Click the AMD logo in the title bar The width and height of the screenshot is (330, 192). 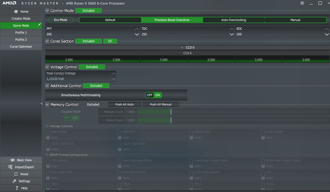(9, 3)
